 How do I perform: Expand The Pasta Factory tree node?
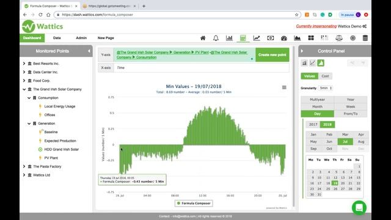pos(24,166)
